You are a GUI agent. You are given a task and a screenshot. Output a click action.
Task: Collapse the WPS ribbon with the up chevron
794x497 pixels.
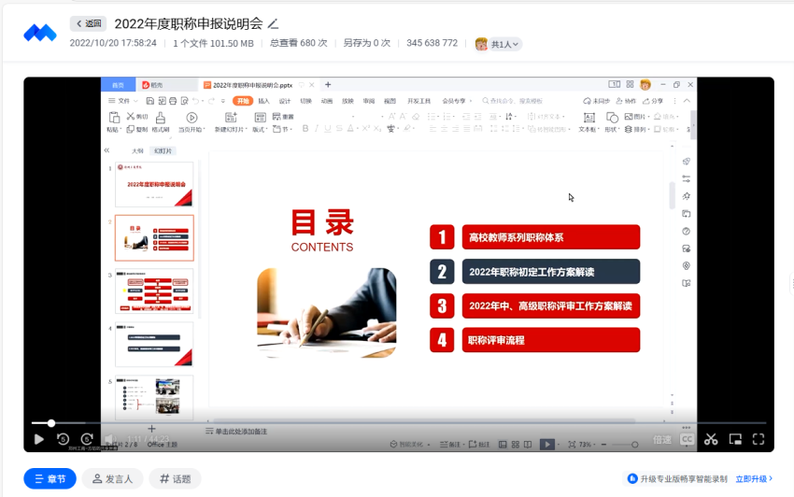pyautogui.click(x=687, y=101)
